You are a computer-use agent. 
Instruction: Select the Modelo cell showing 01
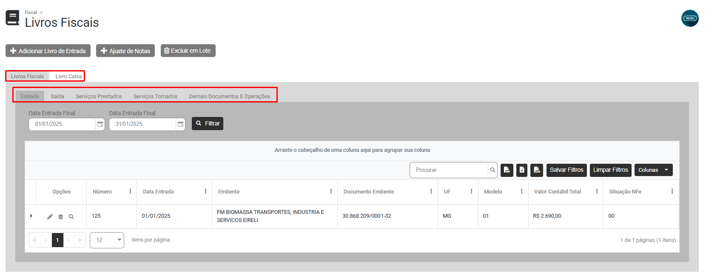(503, 216)
